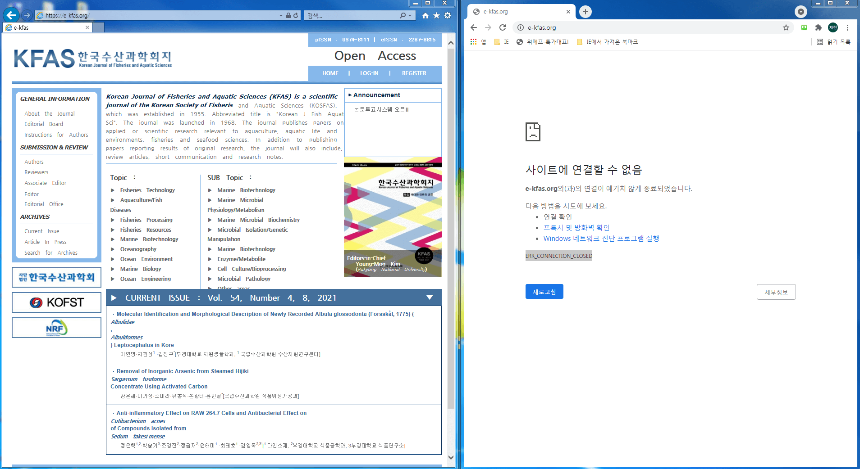
Task: Go back in Chrome window
Action: (x=474, y=27)
